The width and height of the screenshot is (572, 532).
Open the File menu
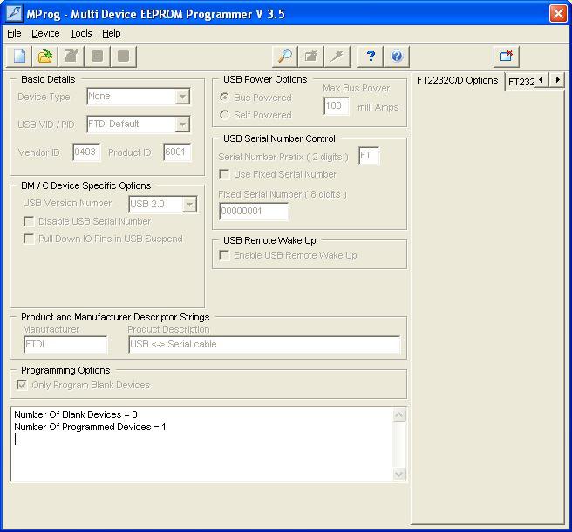click(x=14, y=34)
